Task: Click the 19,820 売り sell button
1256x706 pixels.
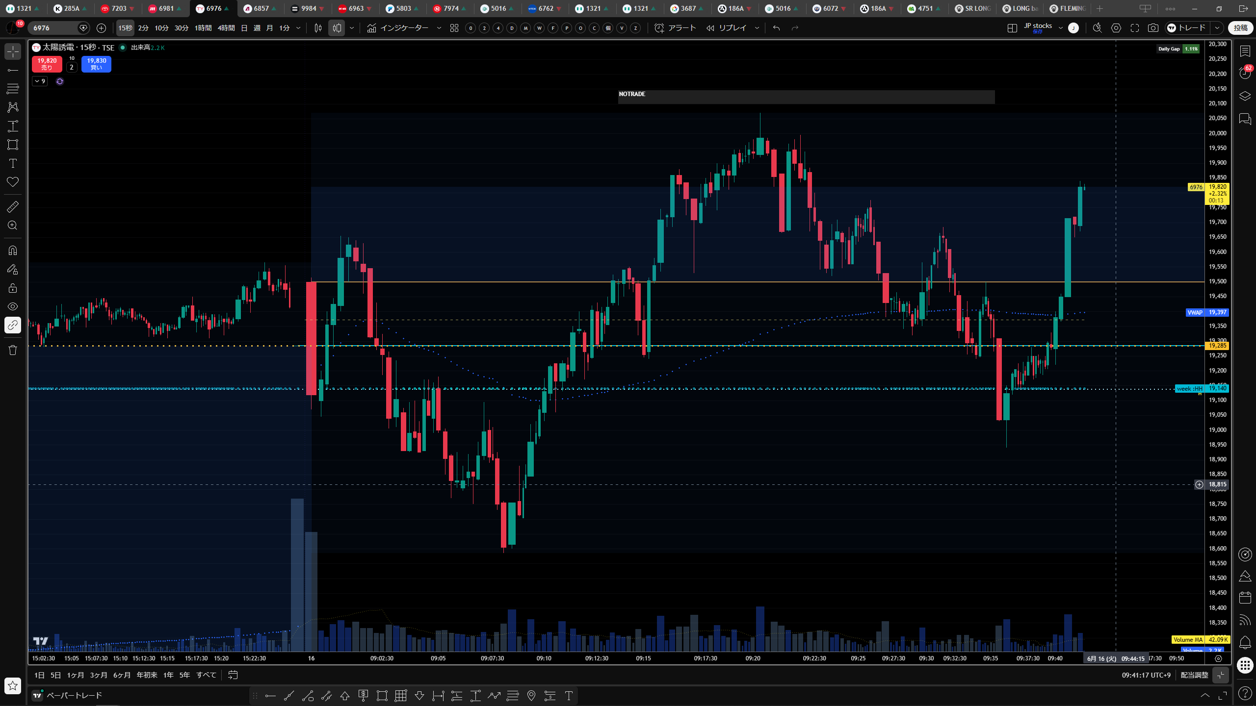Action: point(47,64)
